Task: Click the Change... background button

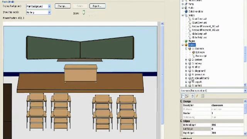Action: point(63,6)
